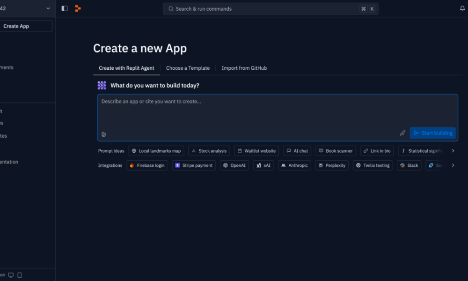Click the paperclip attach file icon
This screenshot has height=281, width=468.
pyautogui.click(x=103, y=134)
